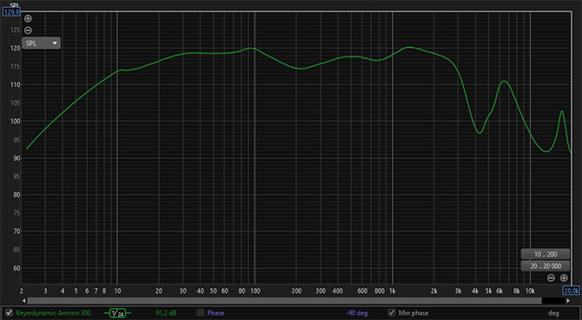Zoom out the horizontal frequency axis

pos(552,277)
